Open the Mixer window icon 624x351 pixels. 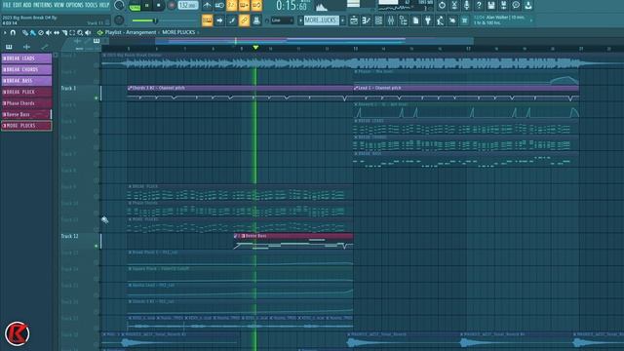[391, 19]
